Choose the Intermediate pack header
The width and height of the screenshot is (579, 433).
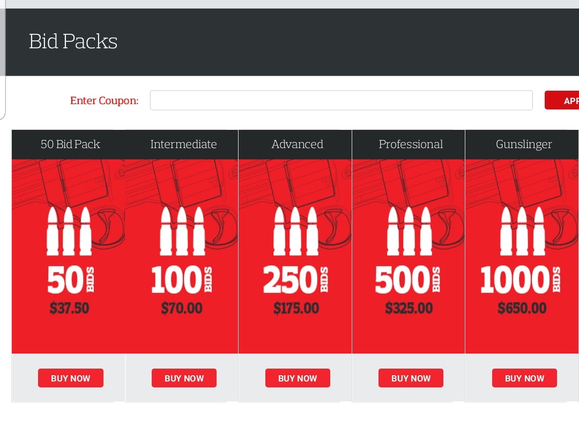coord(183,144)
